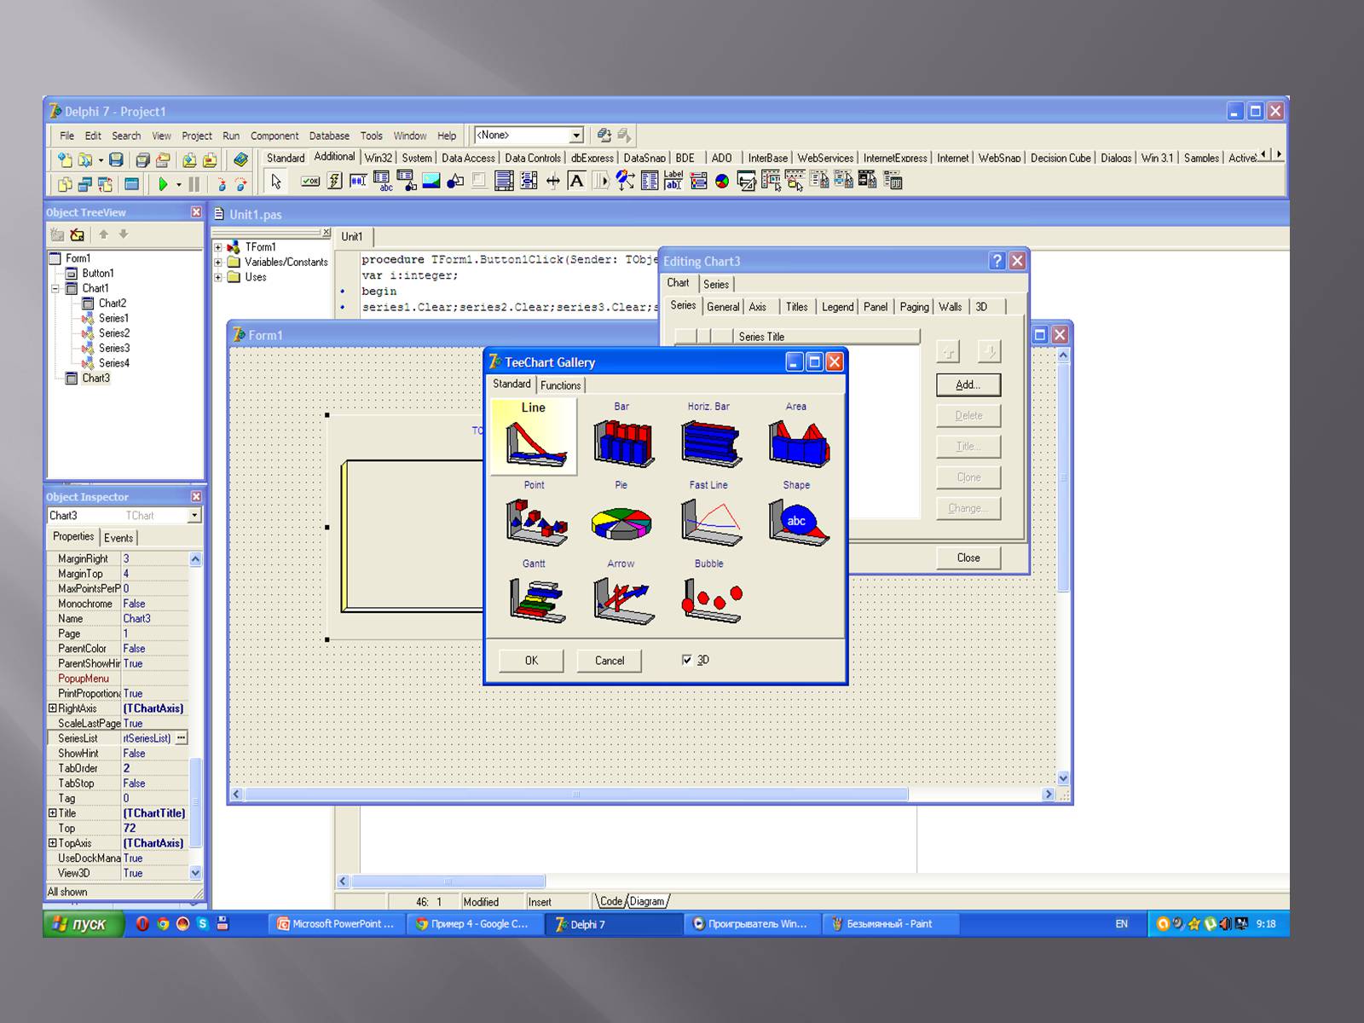1364x1023 pixels.
Task: Click OK in TeeChart Gallery
Action: coord(532,661)
